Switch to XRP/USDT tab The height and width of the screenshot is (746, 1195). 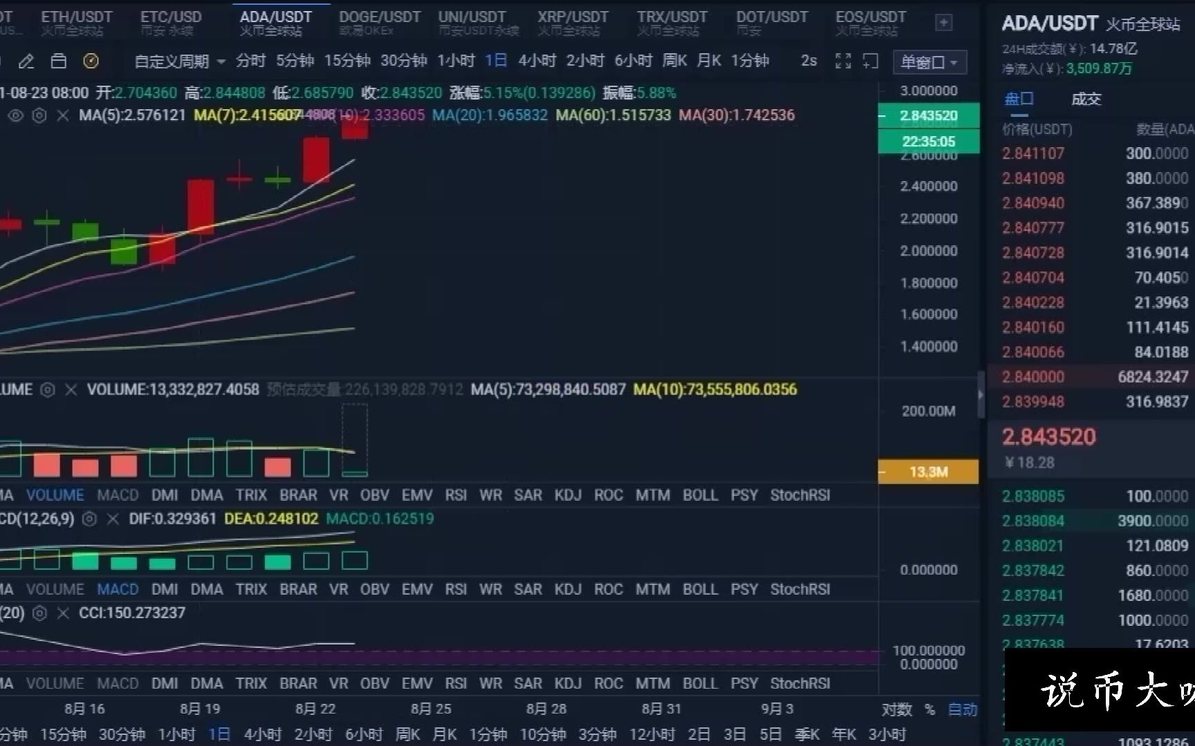(573, 23)
